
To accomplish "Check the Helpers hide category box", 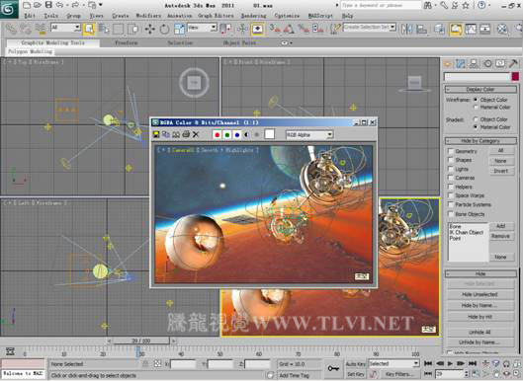I will coord(450,187).
